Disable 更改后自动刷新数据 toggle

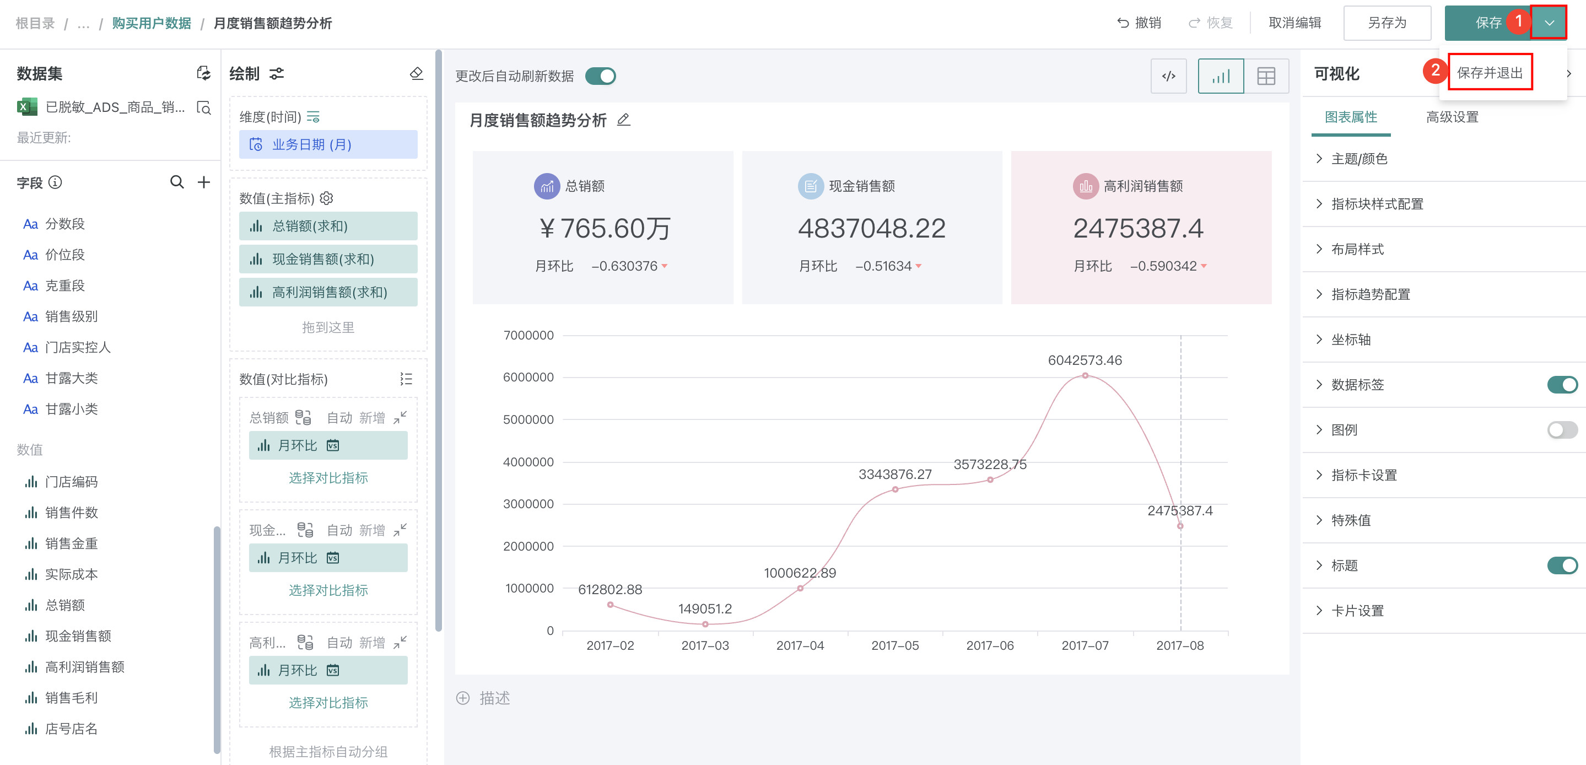point(600,77)
